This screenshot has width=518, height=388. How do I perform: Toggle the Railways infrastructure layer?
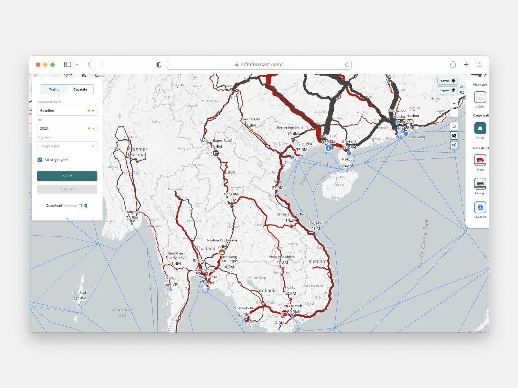(x=480, y=184)
